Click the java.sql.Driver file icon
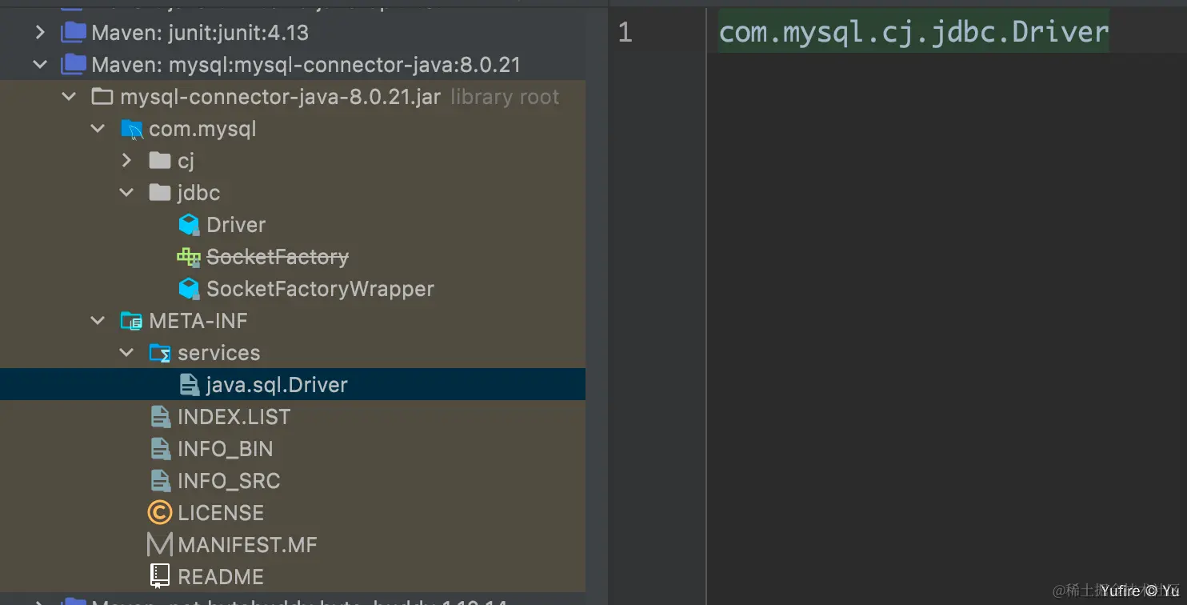Image resolution: width=1187 pixels, height=605 pixels. click(x=190, y=385)
